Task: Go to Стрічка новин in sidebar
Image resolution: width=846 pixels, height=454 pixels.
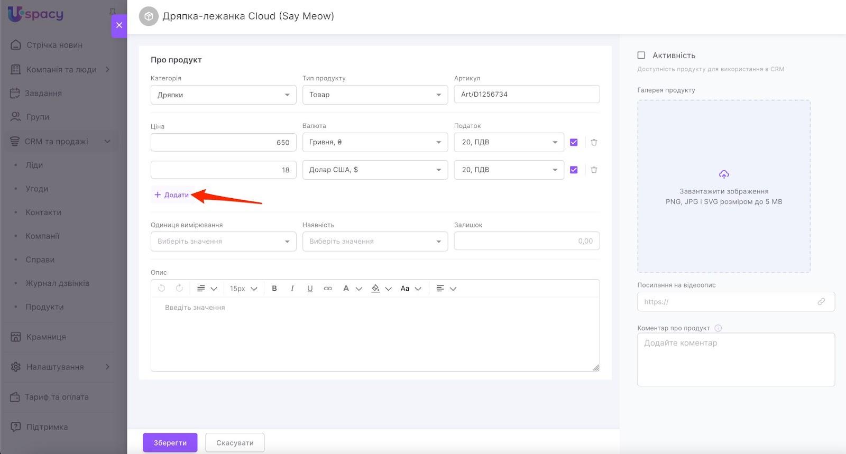Action: coord(54,45)
